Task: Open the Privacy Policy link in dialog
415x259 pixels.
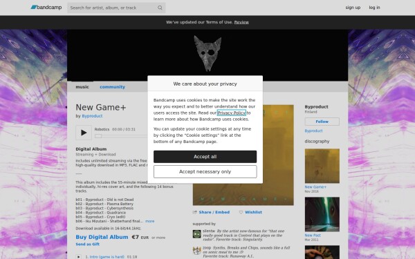Action: 232,113
